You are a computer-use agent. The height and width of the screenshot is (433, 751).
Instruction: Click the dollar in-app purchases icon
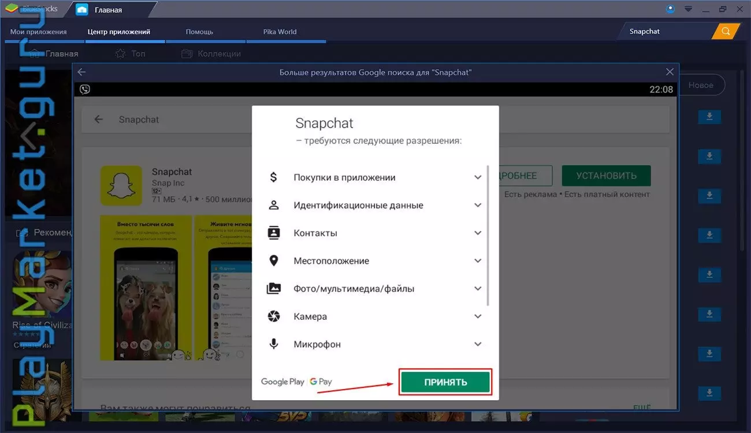(x=274, y=177)
